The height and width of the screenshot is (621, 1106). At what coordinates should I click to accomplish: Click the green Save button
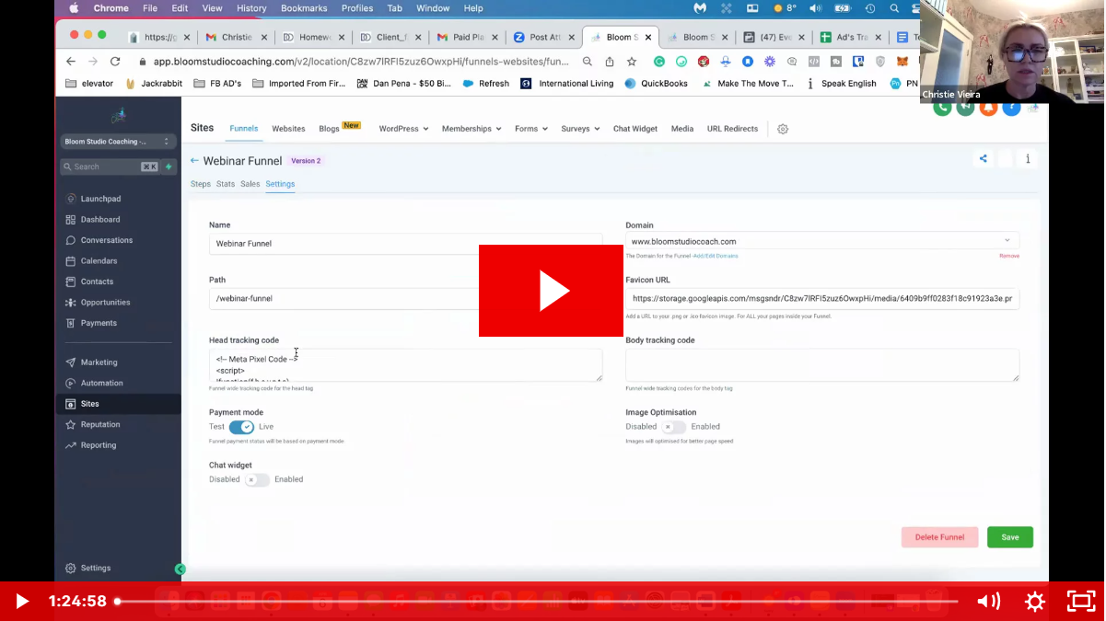point(1009,537)
